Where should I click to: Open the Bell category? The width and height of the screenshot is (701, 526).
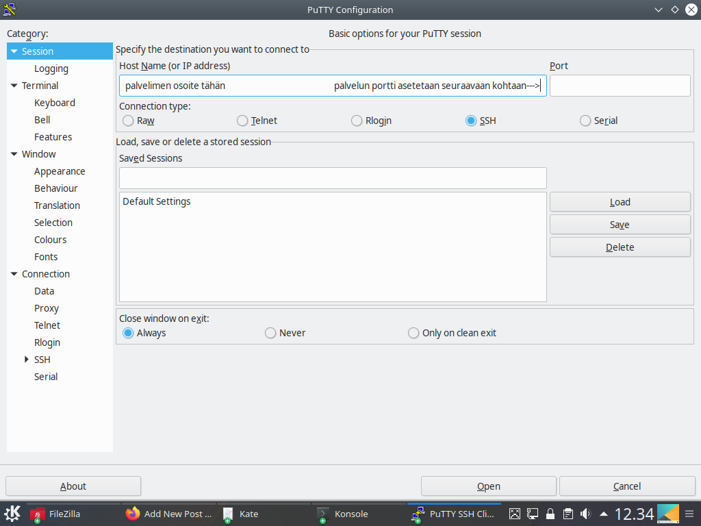[42, 120]
